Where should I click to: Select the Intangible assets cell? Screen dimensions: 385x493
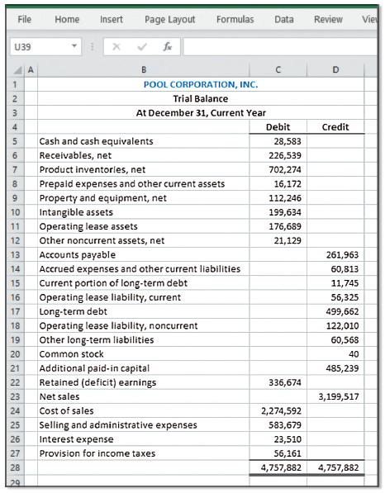click(144, 212)
